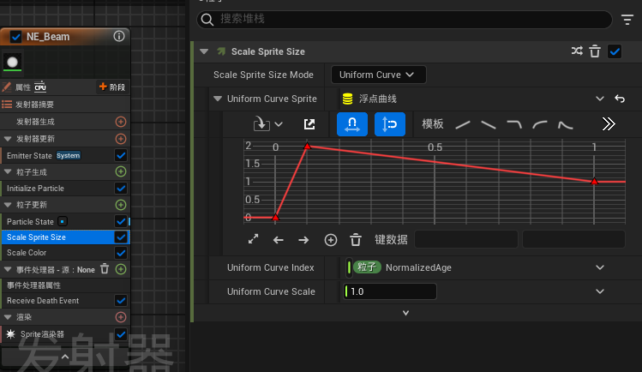Screen dimensions: 642x372
Task: Open curve in external editor
Action: click(x=309, y=124)
